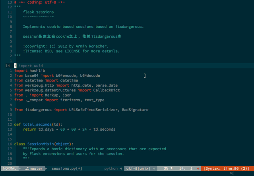Image resolution: width=254 pixels, height=176 pixels.
Task: Click the '# -*- coding: utf-8 -*-' line
Action: 39,2
